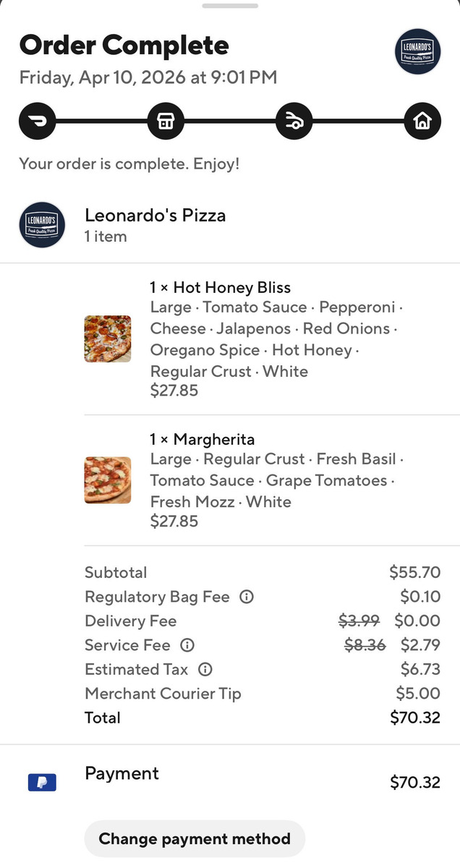This screenshot has height=868, width=460.
Task: Tap the Order Complete heading
Action: pos(124,46)
